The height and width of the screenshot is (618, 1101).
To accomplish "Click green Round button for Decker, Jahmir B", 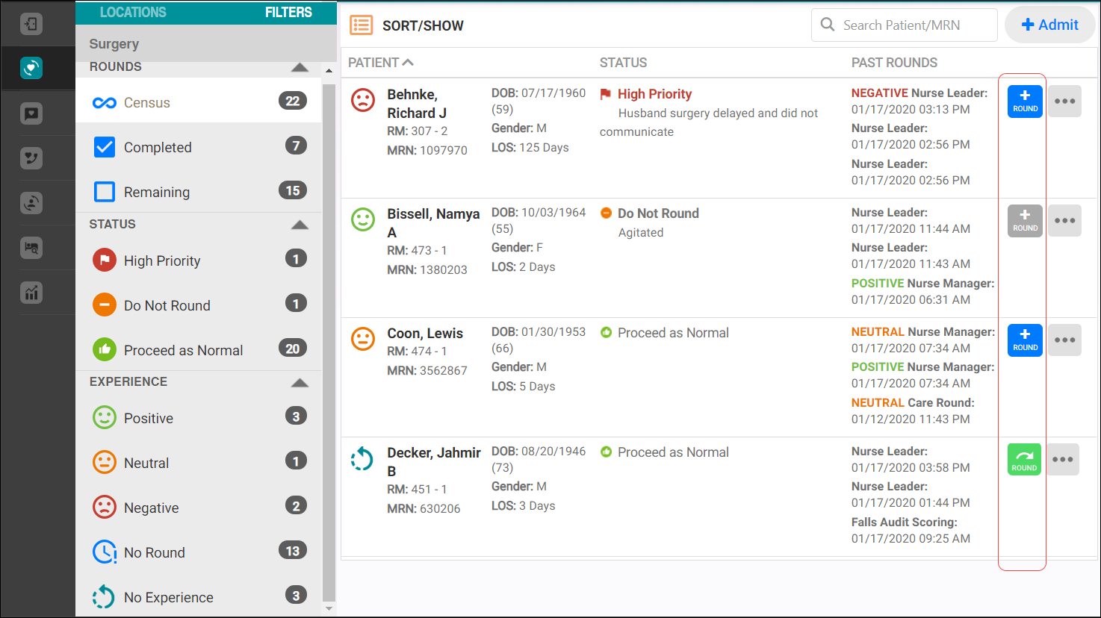I will point(1024,459).
